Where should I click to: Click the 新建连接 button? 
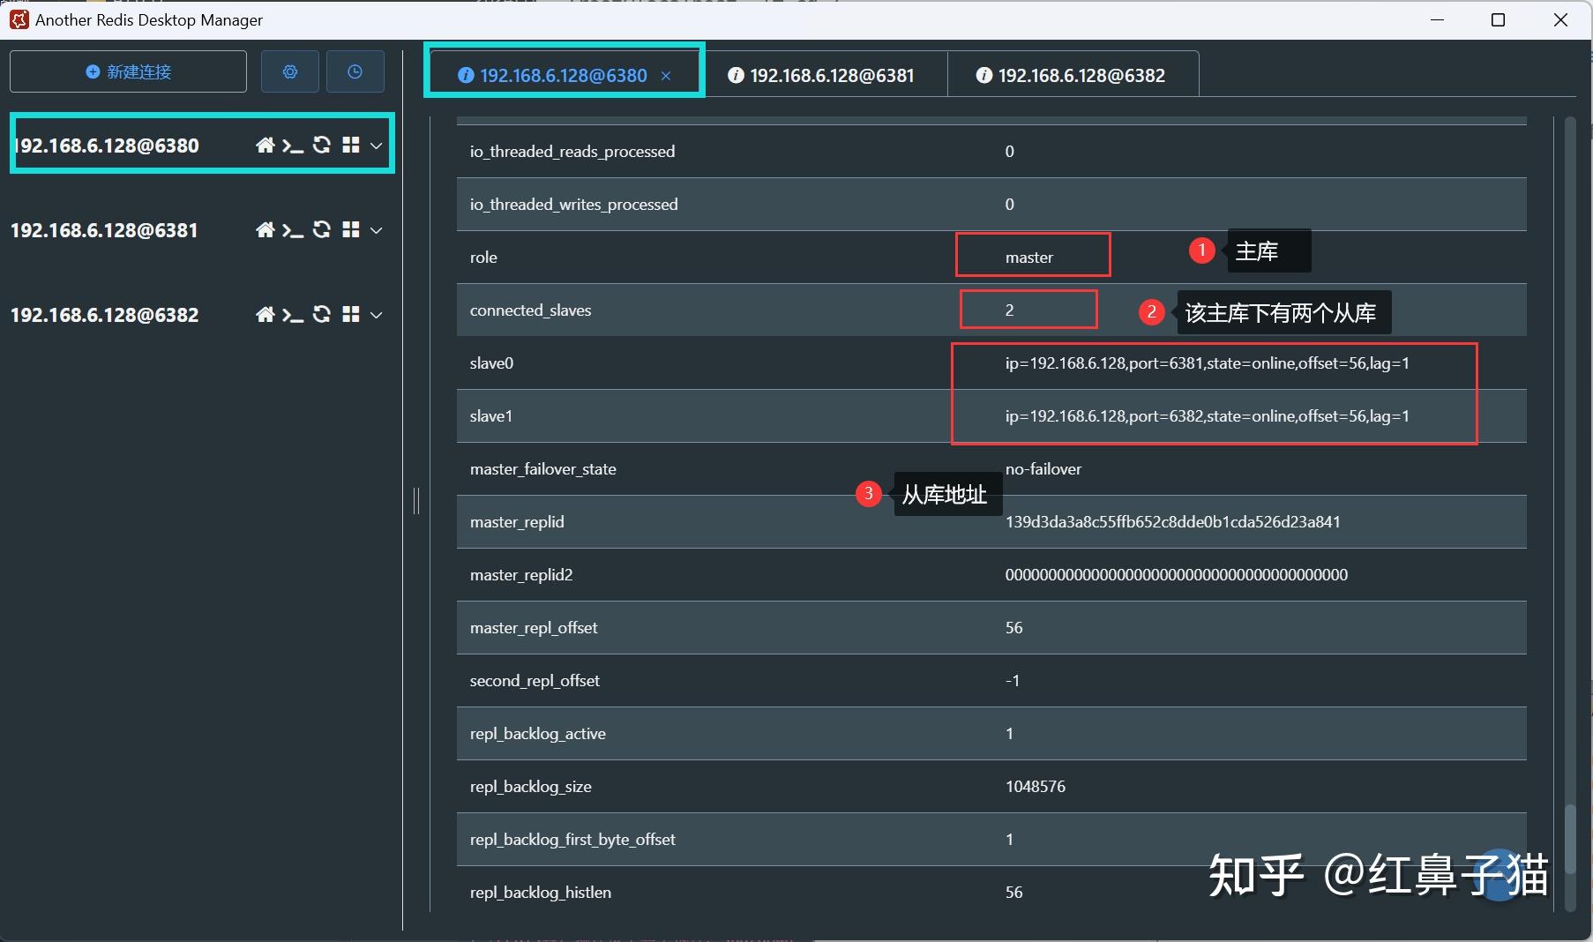[x=128, y=71]
